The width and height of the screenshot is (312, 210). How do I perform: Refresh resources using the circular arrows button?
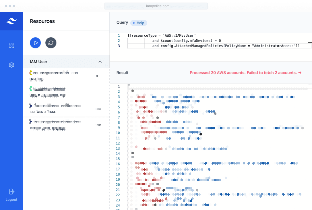(x=51, y=43)
